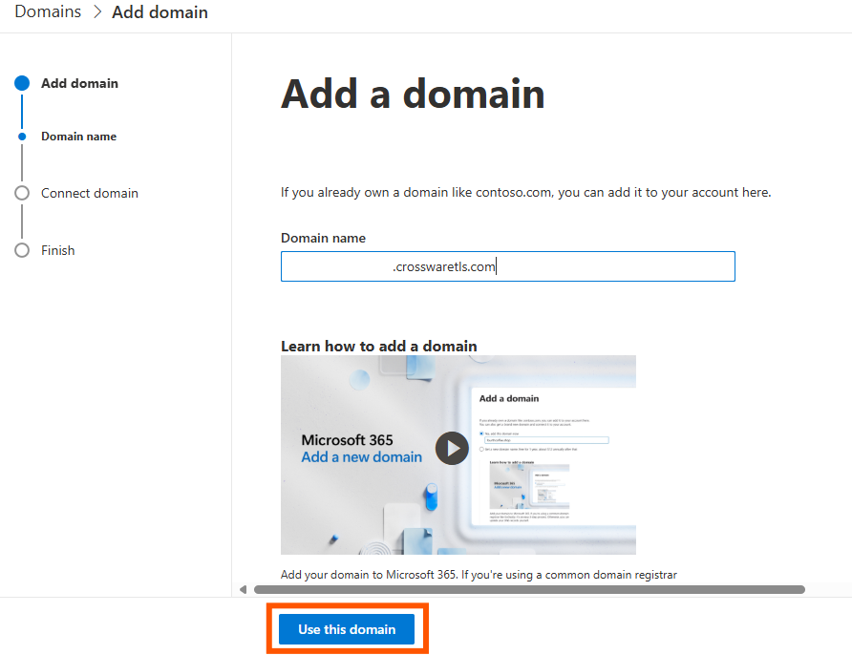Click the Domains breadcrumb link
852x655 pixels.
pos(48,12)
